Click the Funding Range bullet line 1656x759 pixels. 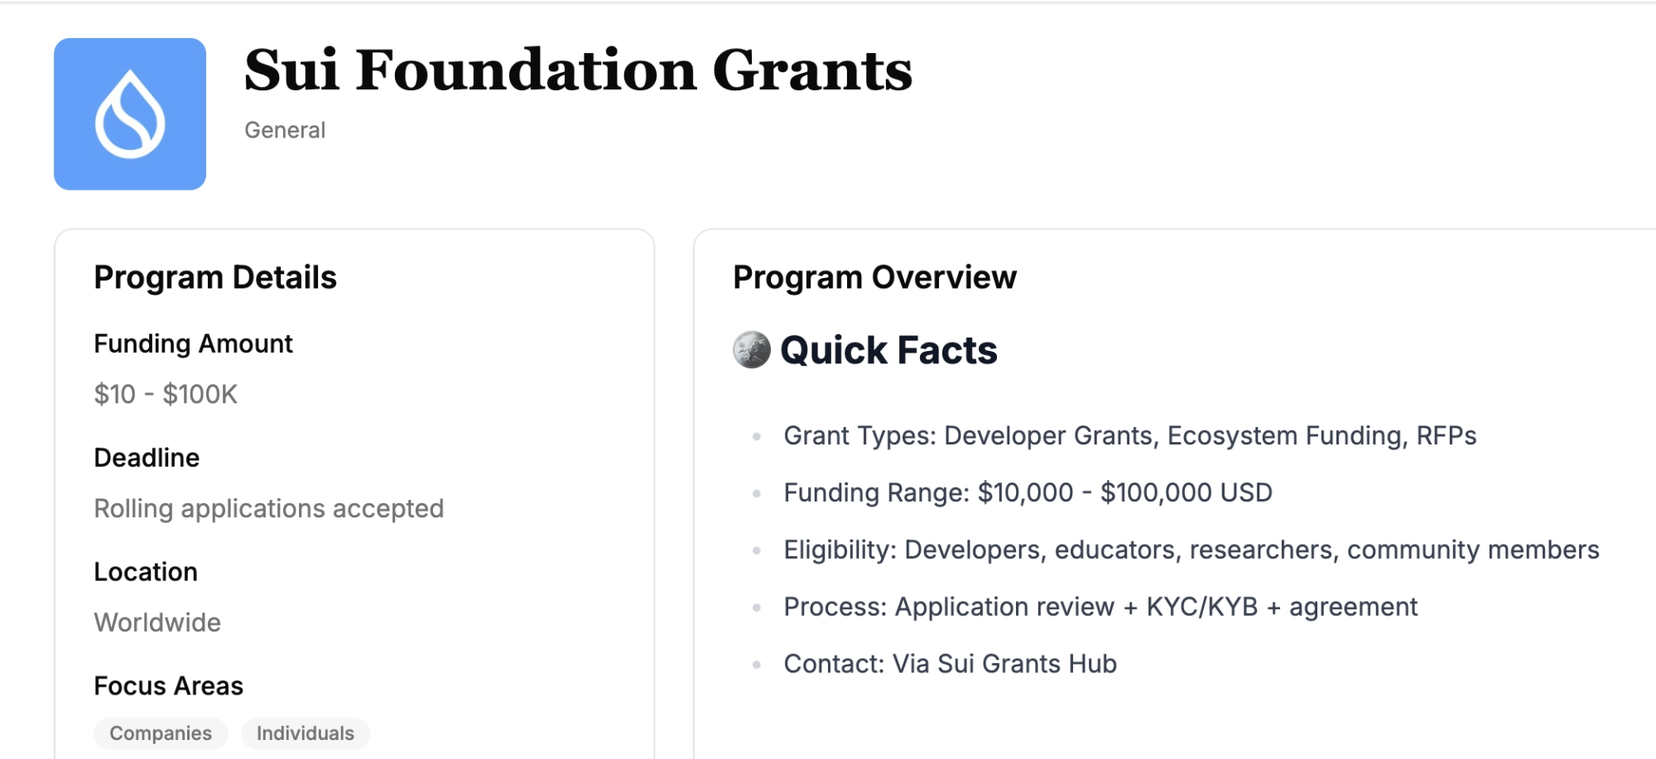pyautogui.click(x=1028, y=492)
